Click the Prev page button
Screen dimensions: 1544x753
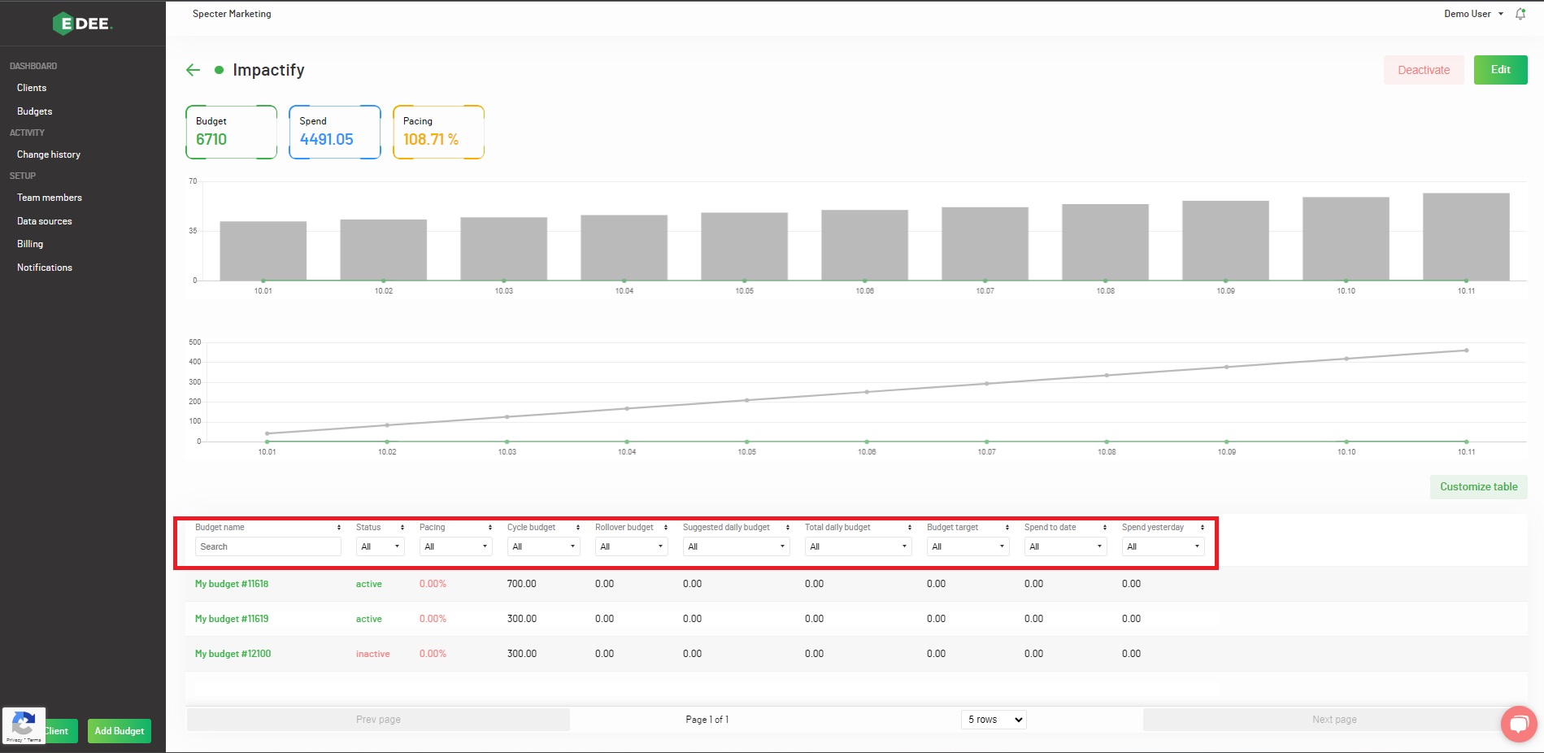pos(378,720)
